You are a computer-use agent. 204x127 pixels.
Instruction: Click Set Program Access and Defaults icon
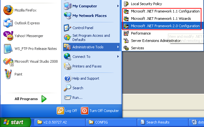(x=67, y=37)
